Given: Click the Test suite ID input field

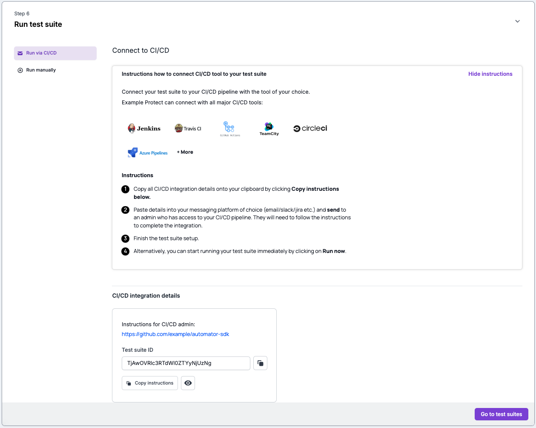Looking at the screenshot, I should pos(186,363).
